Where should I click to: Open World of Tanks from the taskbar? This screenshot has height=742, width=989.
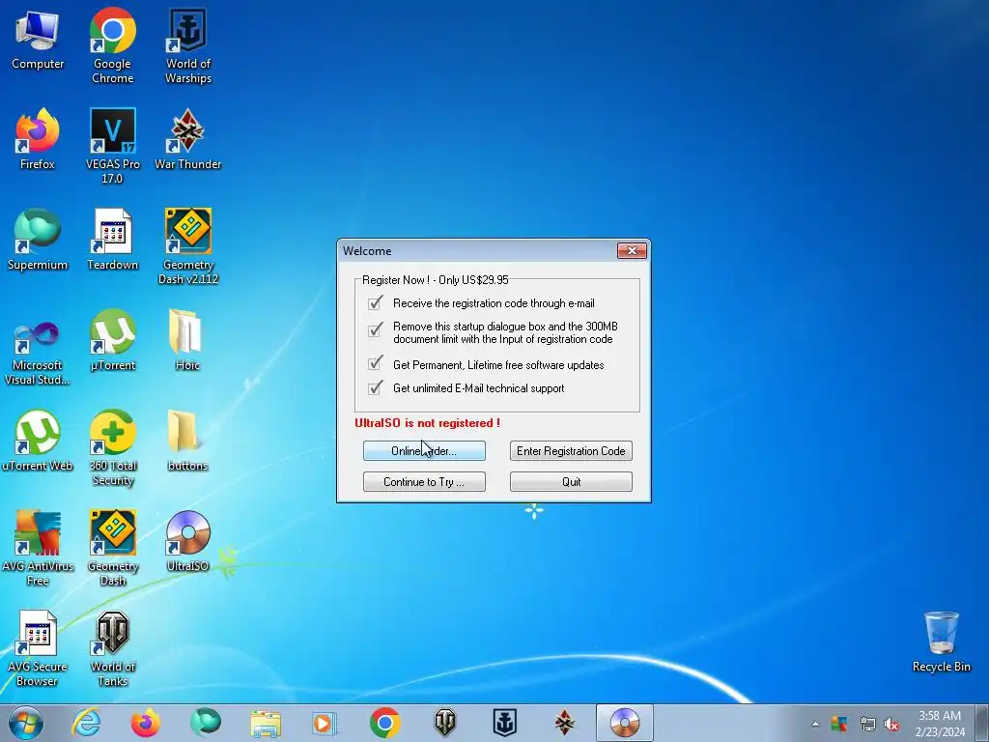pyautogui.click(x=444, y=723)
